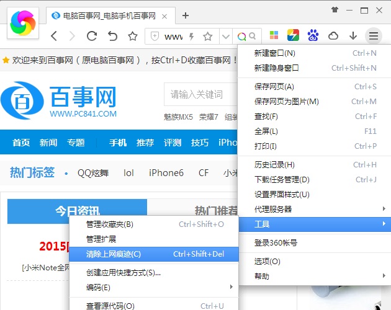Open the 技巧 navigation link

point(200,143)
